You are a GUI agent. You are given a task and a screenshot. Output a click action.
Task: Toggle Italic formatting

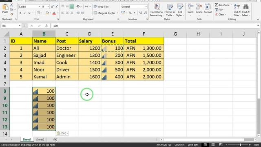pyautogui.click(x=25, y=13)
